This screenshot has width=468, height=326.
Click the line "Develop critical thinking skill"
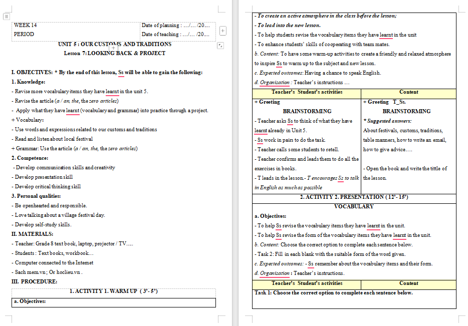point(46,187)
